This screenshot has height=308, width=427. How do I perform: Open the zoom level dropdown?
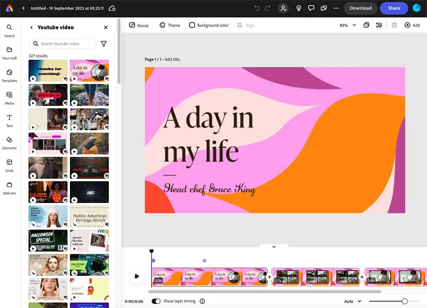[347, 25]
